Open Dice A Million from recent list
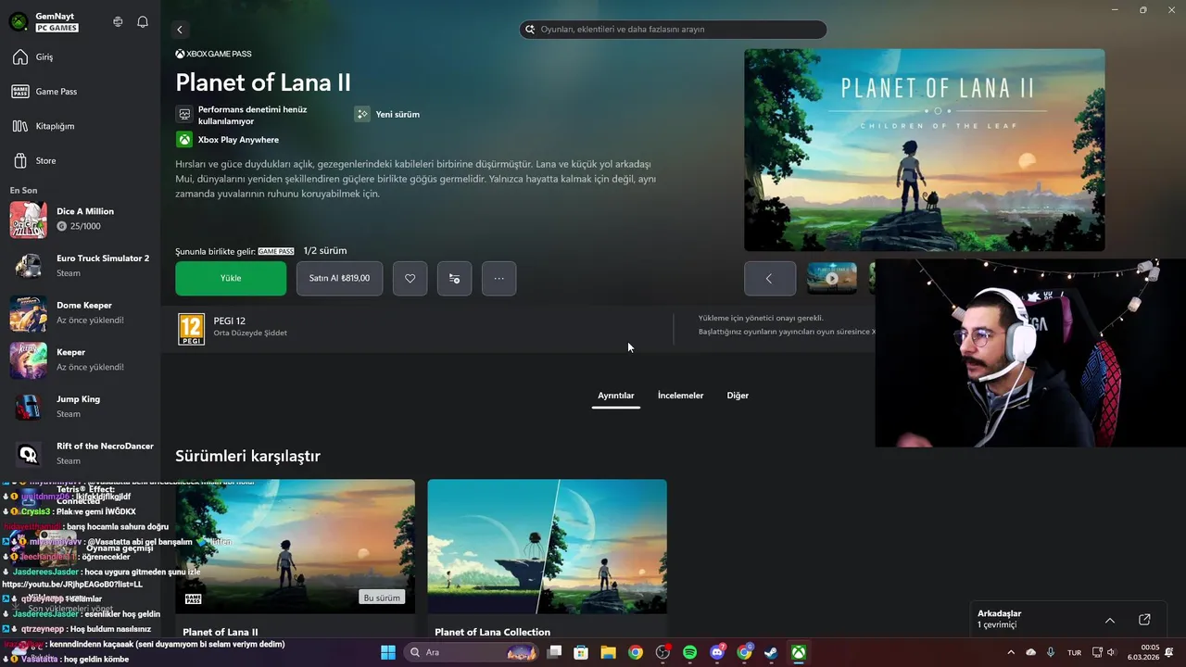Screen dimensions: 1186x667 click(x=80, y=220)
